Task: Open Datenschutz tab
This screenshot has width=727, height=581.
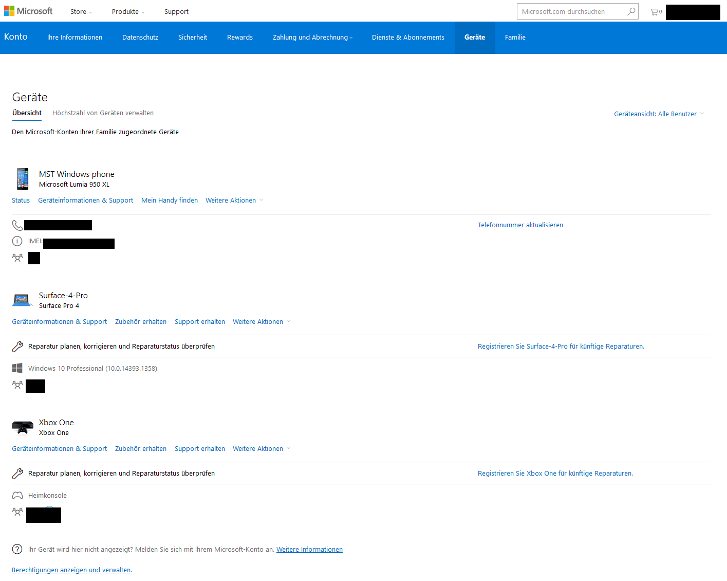Action: point(140,38)
